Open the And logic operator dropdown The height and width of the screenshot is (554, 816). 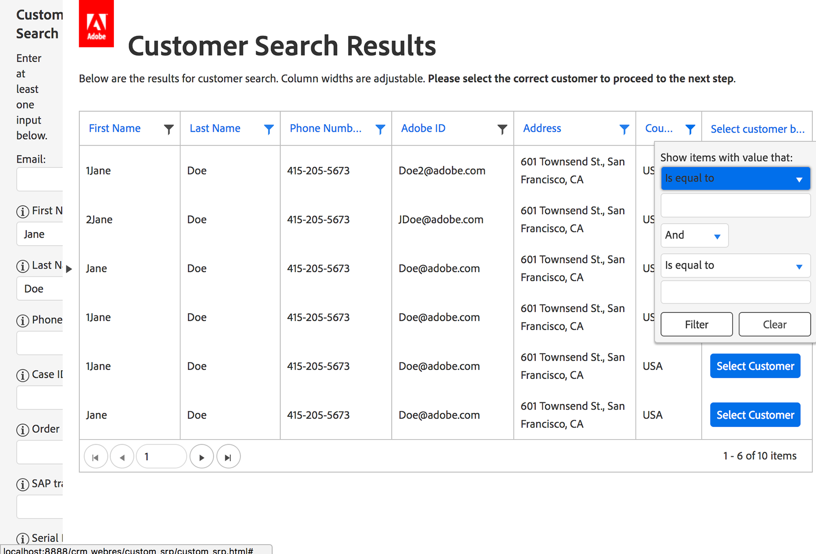(694, 236)
